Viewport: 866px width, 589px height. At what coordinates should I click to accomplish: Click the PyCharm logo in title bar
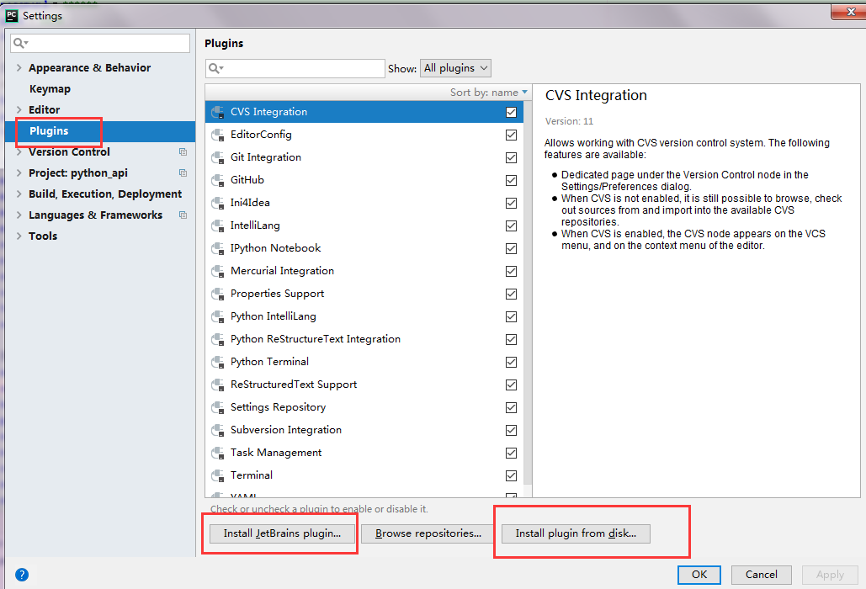pos(12,15)
